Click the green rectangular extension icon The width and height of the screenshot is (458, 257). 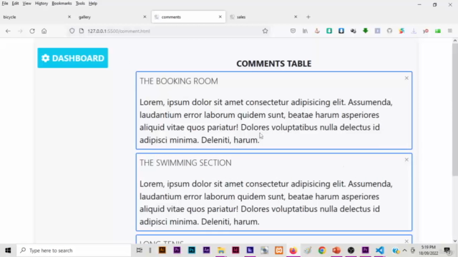pyautogui.click(x=438, y=31)
